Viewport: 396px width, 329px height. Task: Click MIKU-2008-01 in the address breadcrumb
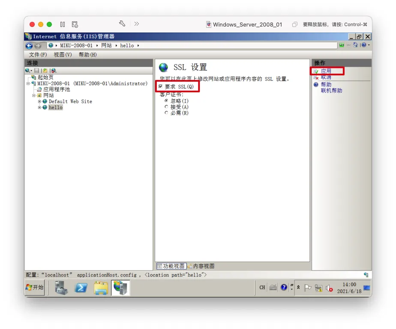(76, 46)
